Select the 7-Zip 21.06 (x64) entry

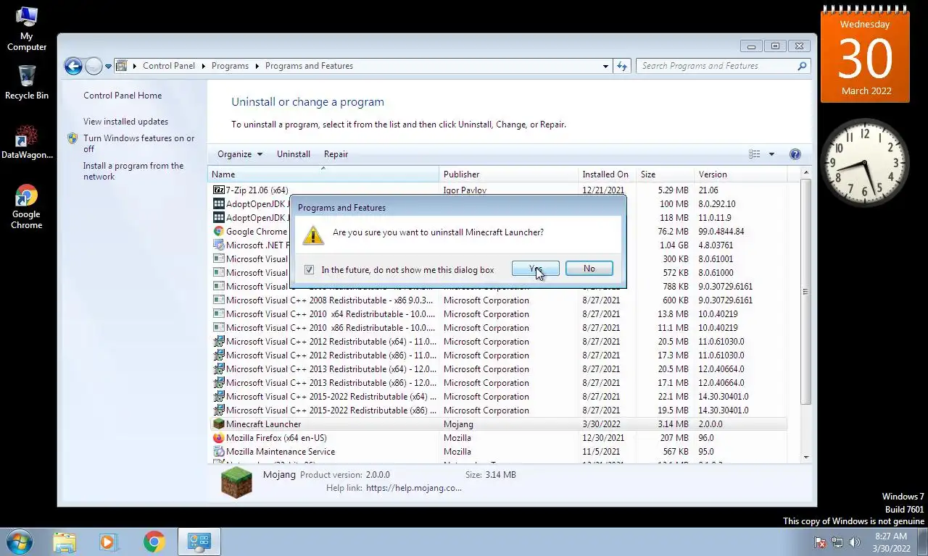499,190
